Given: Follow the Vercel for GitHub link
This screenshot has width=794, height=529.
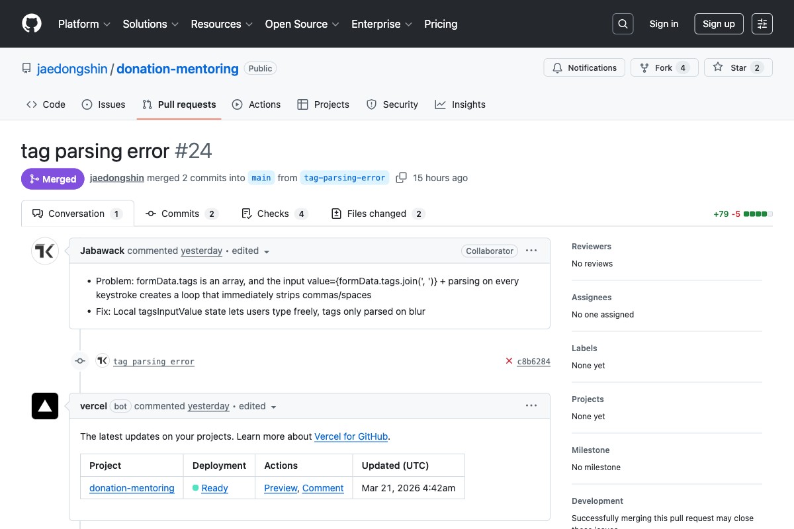Looking at the screenshot, I should (351, 436).
